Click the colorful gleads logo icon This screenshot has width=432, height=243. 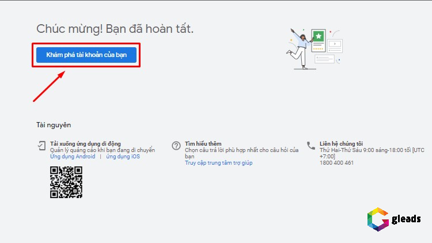point(377,219)
